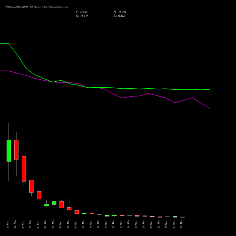Click the low value 'L: 0.05'
This screenshot has height=236, width=236.
(119, 16)
